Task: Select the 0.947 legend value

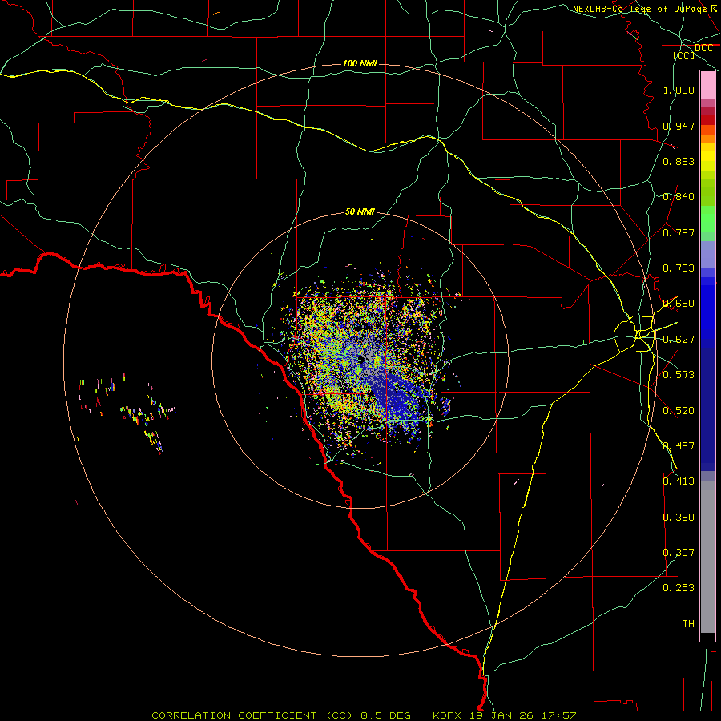Action: pyautogui.click(x=679, y=126)
